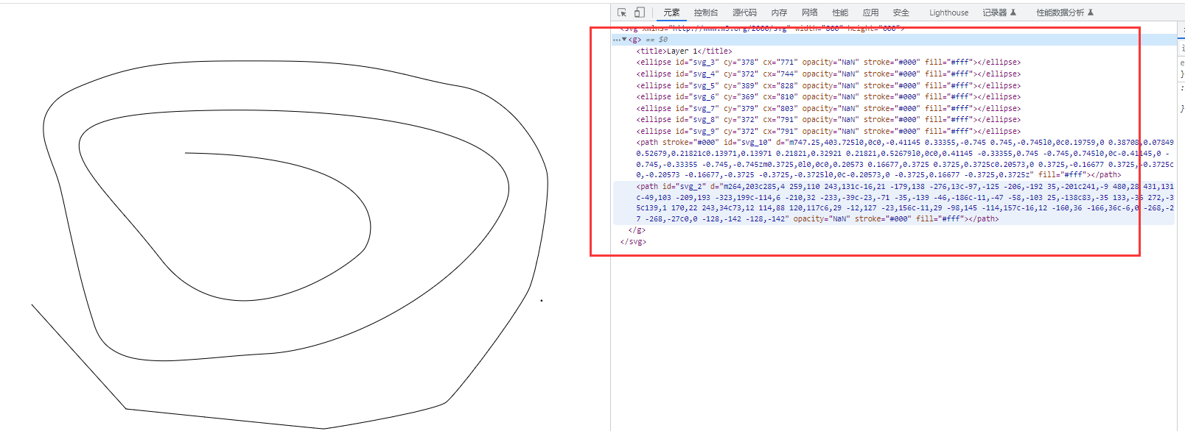This screenshot has width=1185, height=431.
Task: Open the 安全 tab
Action: 901,13
